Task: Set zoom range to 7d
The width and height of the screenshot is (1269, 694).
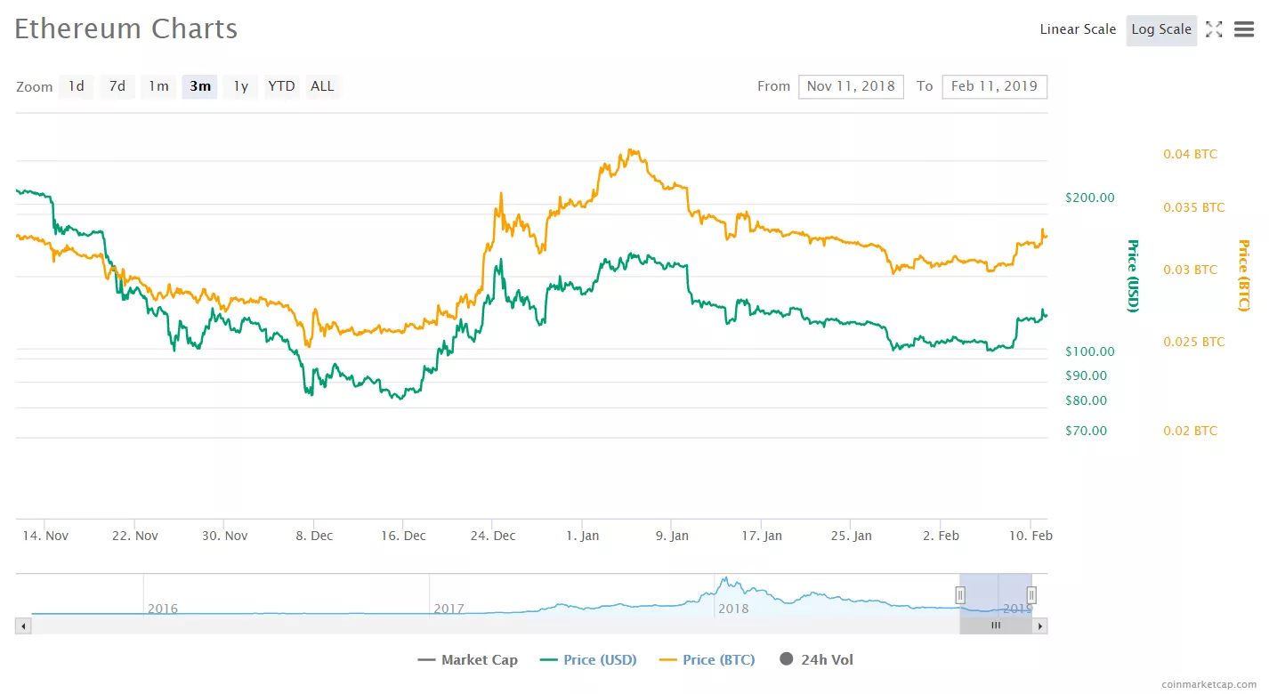Action: point(117,86)
